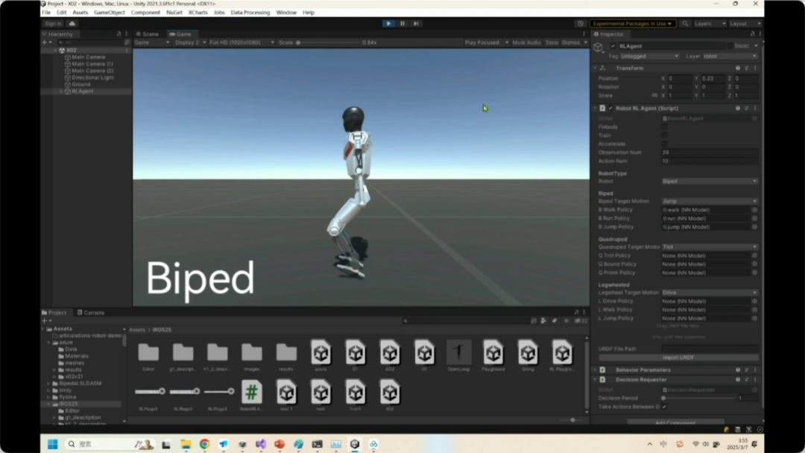Open Chrome from the Windows taskbar

point(204,444)
